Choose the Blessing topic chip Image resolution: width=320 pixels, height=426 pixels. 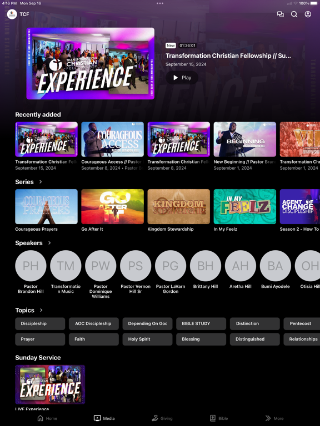click(x=201, y=339)
